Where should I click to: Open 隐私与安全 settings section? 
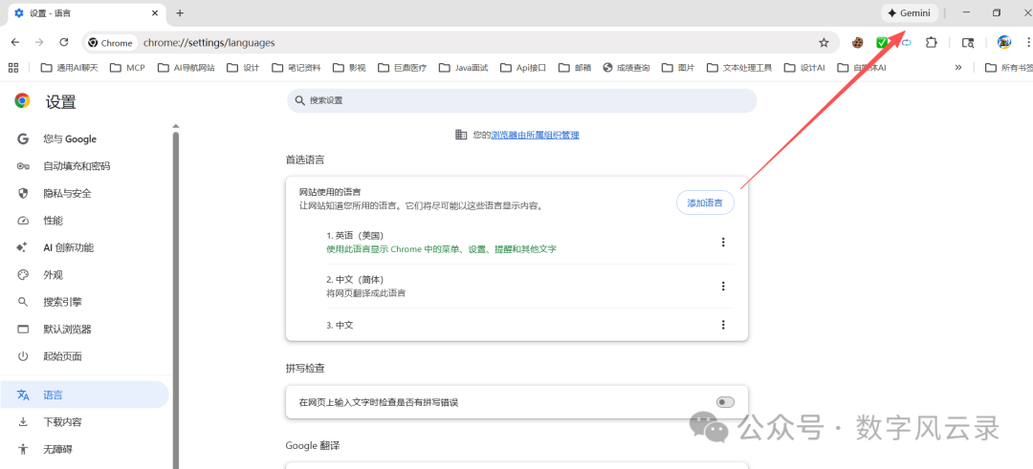click(x=67, y=193)
